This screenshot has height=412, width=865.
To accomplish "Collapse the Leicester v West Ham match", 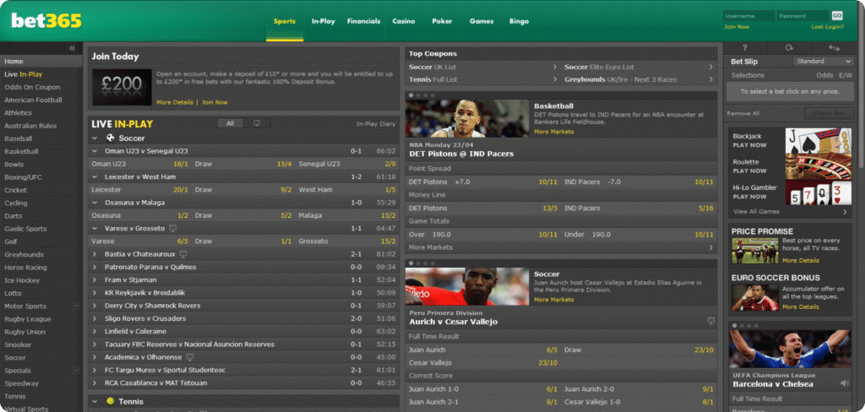I will coord(95,176).
